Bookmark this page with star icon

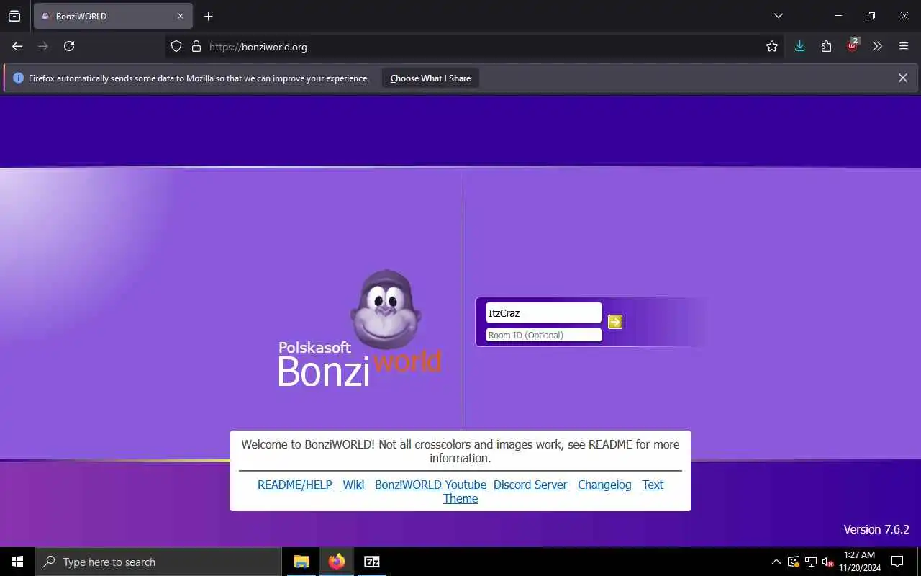pos(772,46)
